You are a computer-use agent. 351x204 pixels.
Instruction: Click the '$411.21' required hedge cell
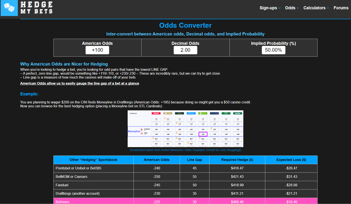point(237,194)
